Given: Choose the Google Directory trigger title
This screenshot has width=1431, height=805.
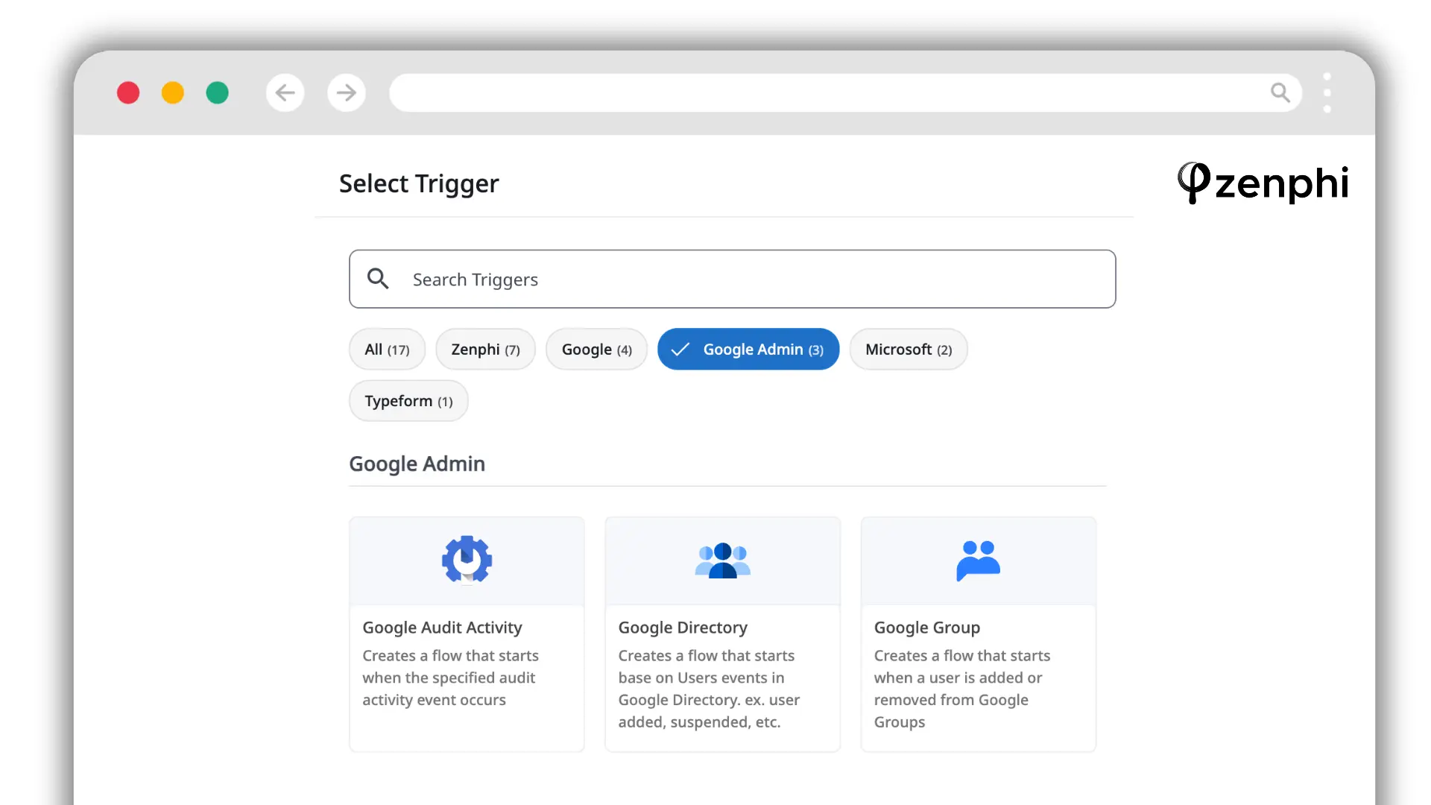Looking at the screenshot, I should [683, 628].
